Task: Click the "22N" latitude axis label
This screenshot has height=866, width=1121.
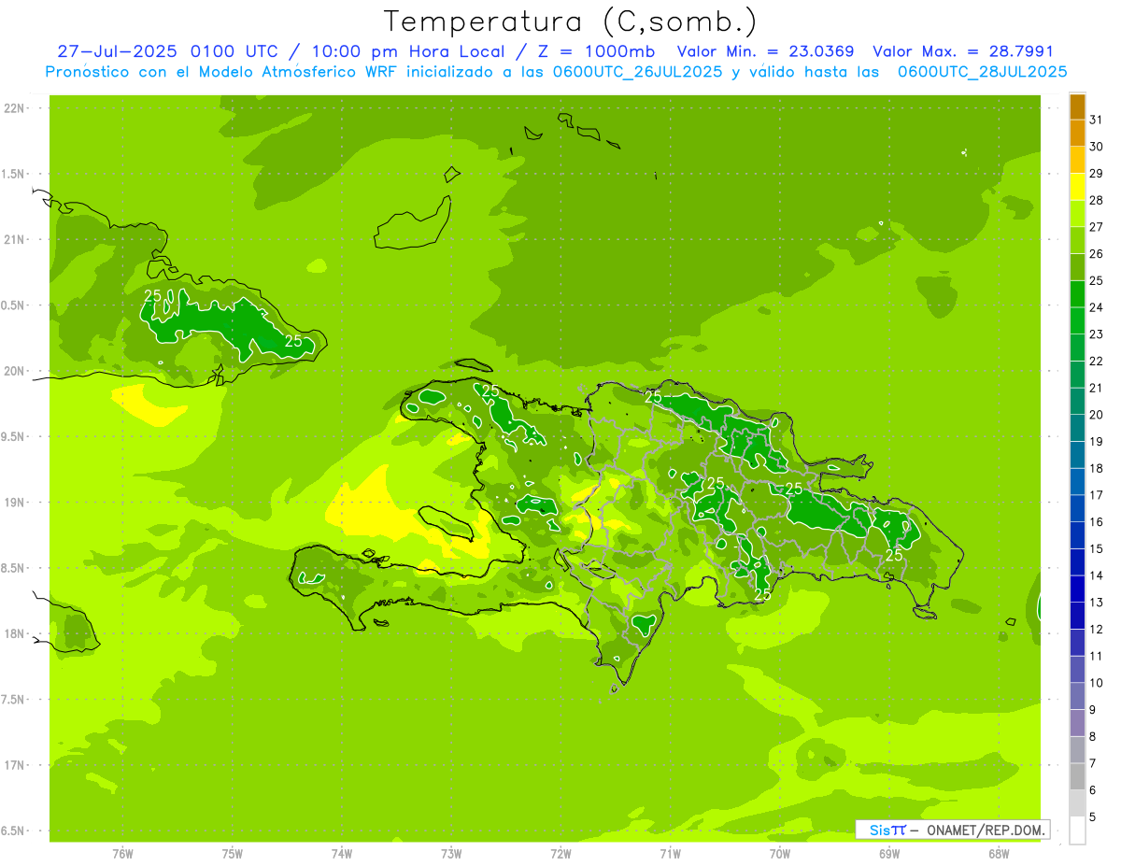Action: (x=15, y=108)
